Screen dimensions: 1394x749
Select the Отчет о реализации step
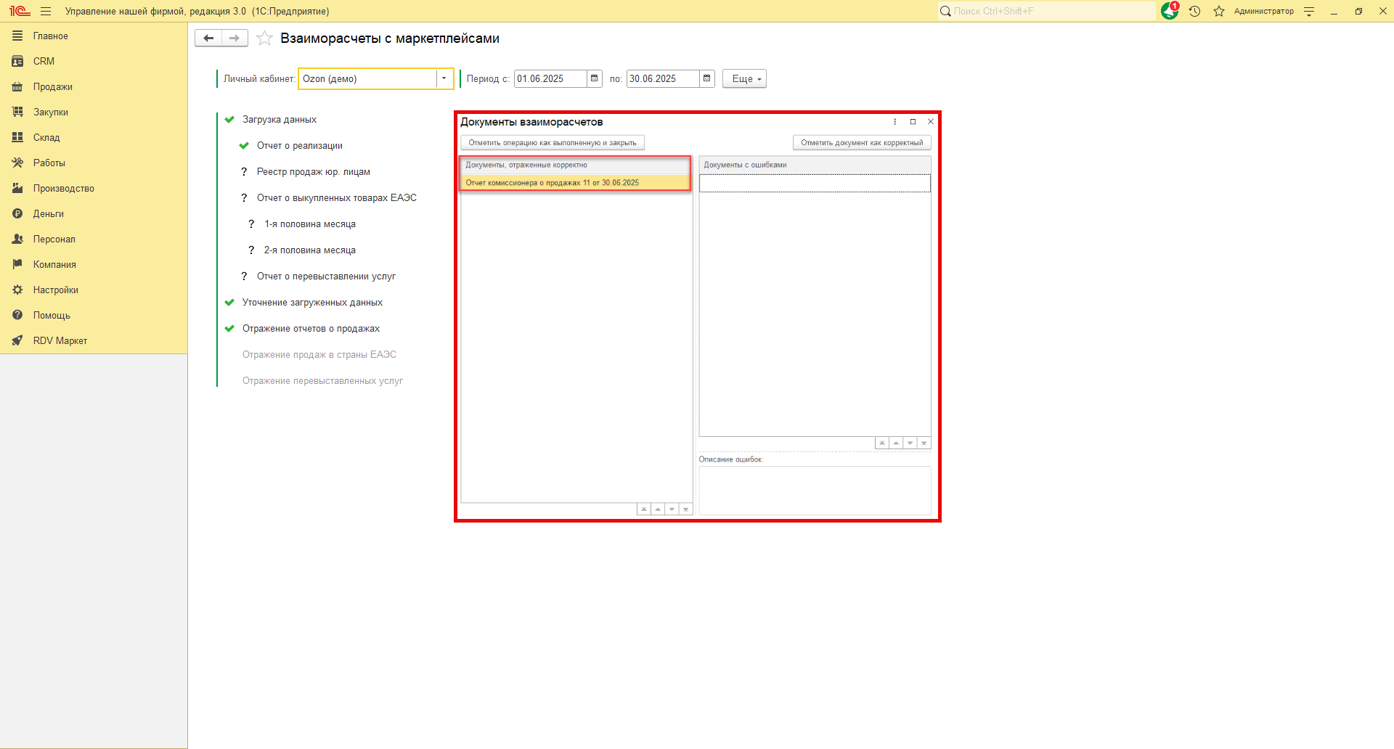(299, 146)
